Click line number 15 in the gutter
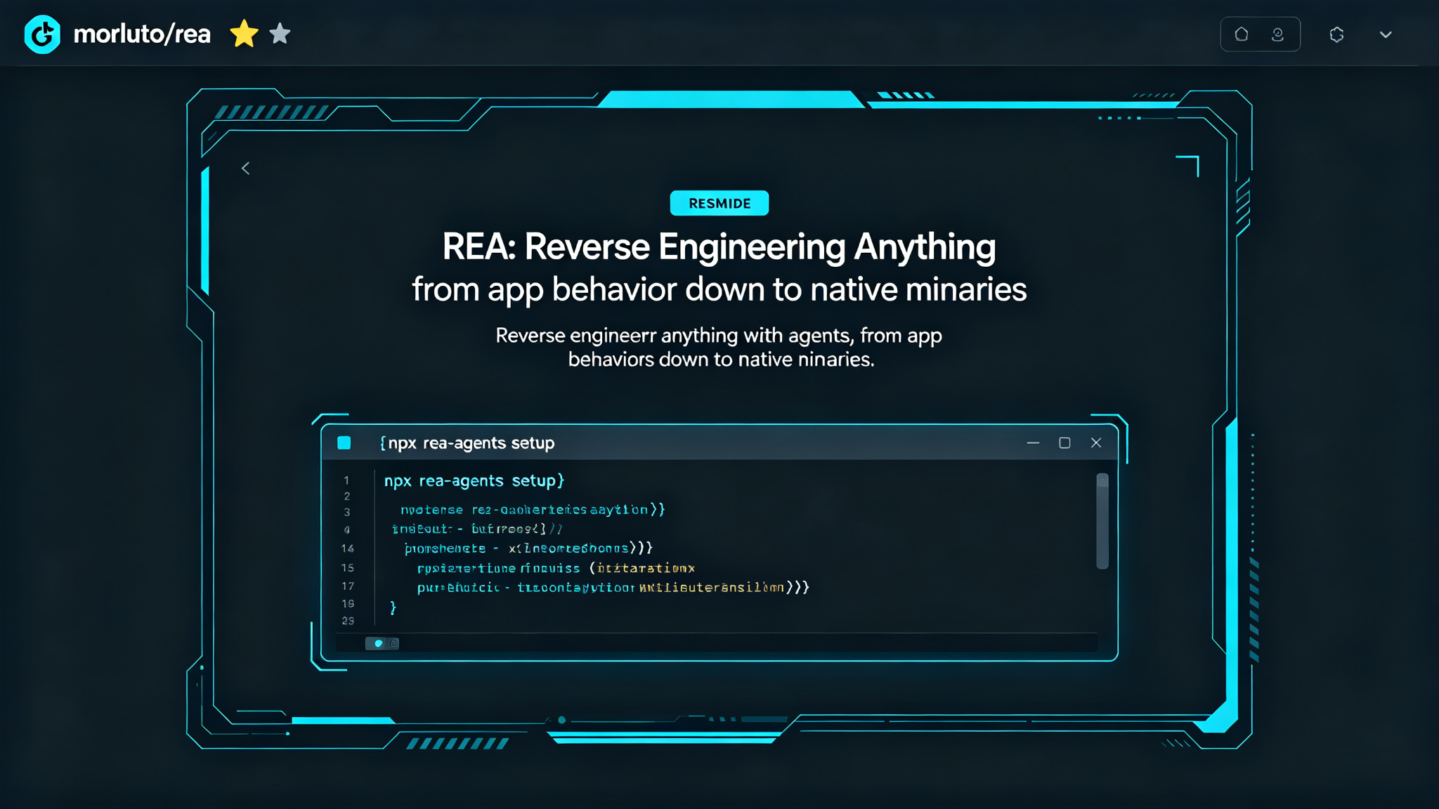Image resolution: width=1439 pixels, height=809 pixels. pos(348,567)
